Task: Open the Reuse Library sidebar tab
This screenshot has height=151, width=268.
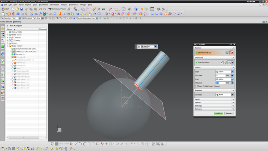Action: 3,46
